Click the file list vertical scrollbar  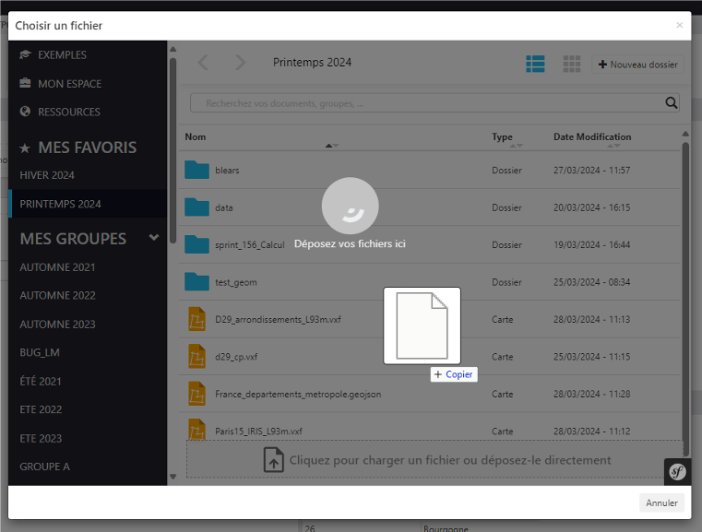684,277
